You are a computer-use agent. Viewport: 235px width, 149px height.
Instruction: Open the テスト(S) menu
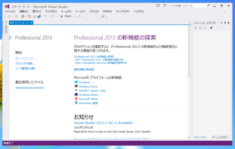click(94, 11)
